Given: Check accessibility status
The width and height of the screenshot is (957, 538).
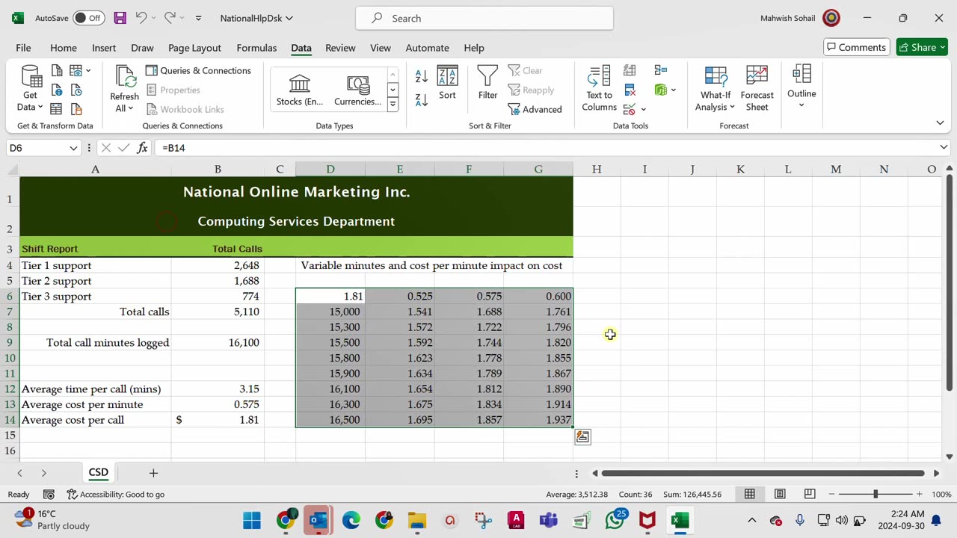Looking at the screenshot, I should (116, 494).
